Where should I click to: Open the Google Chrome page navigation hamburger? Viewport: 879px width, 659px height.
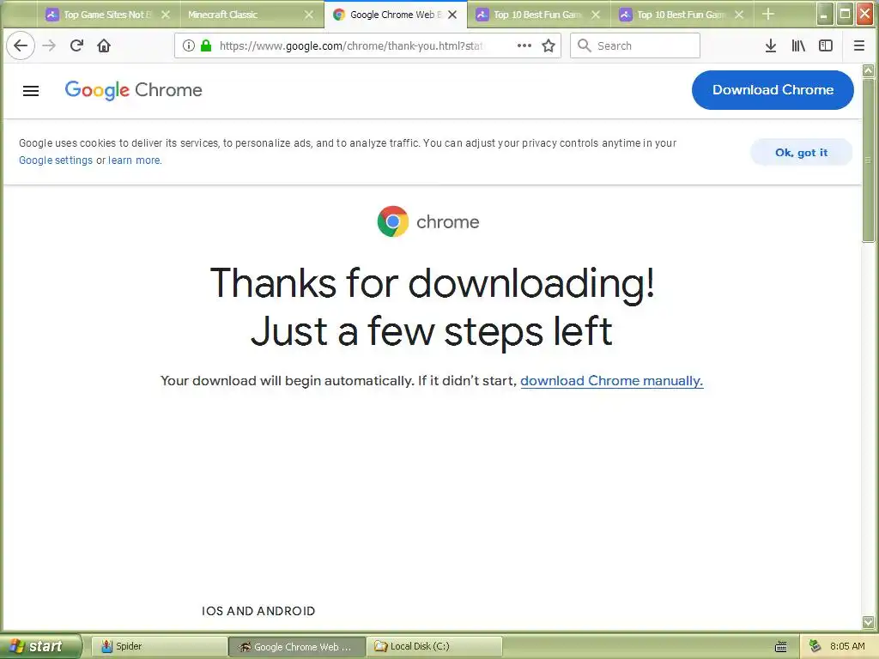(31, 90)
